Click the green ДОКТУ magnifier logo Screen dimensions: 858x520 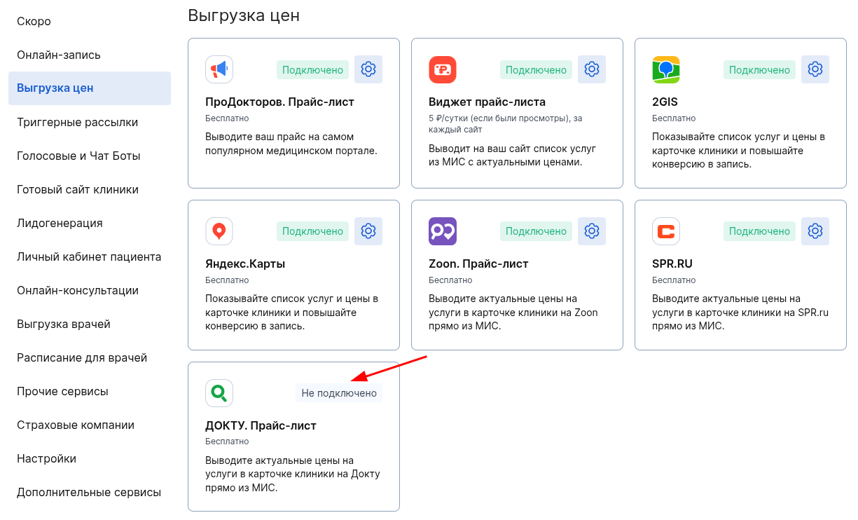coord(219,393)
